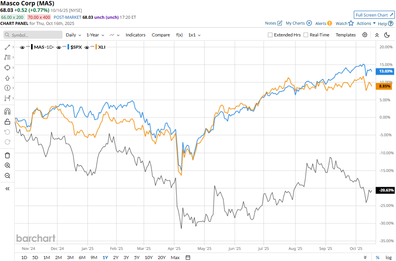Open XLI series options ellipsis
396x261 pixels.
[x=92, y=46]
